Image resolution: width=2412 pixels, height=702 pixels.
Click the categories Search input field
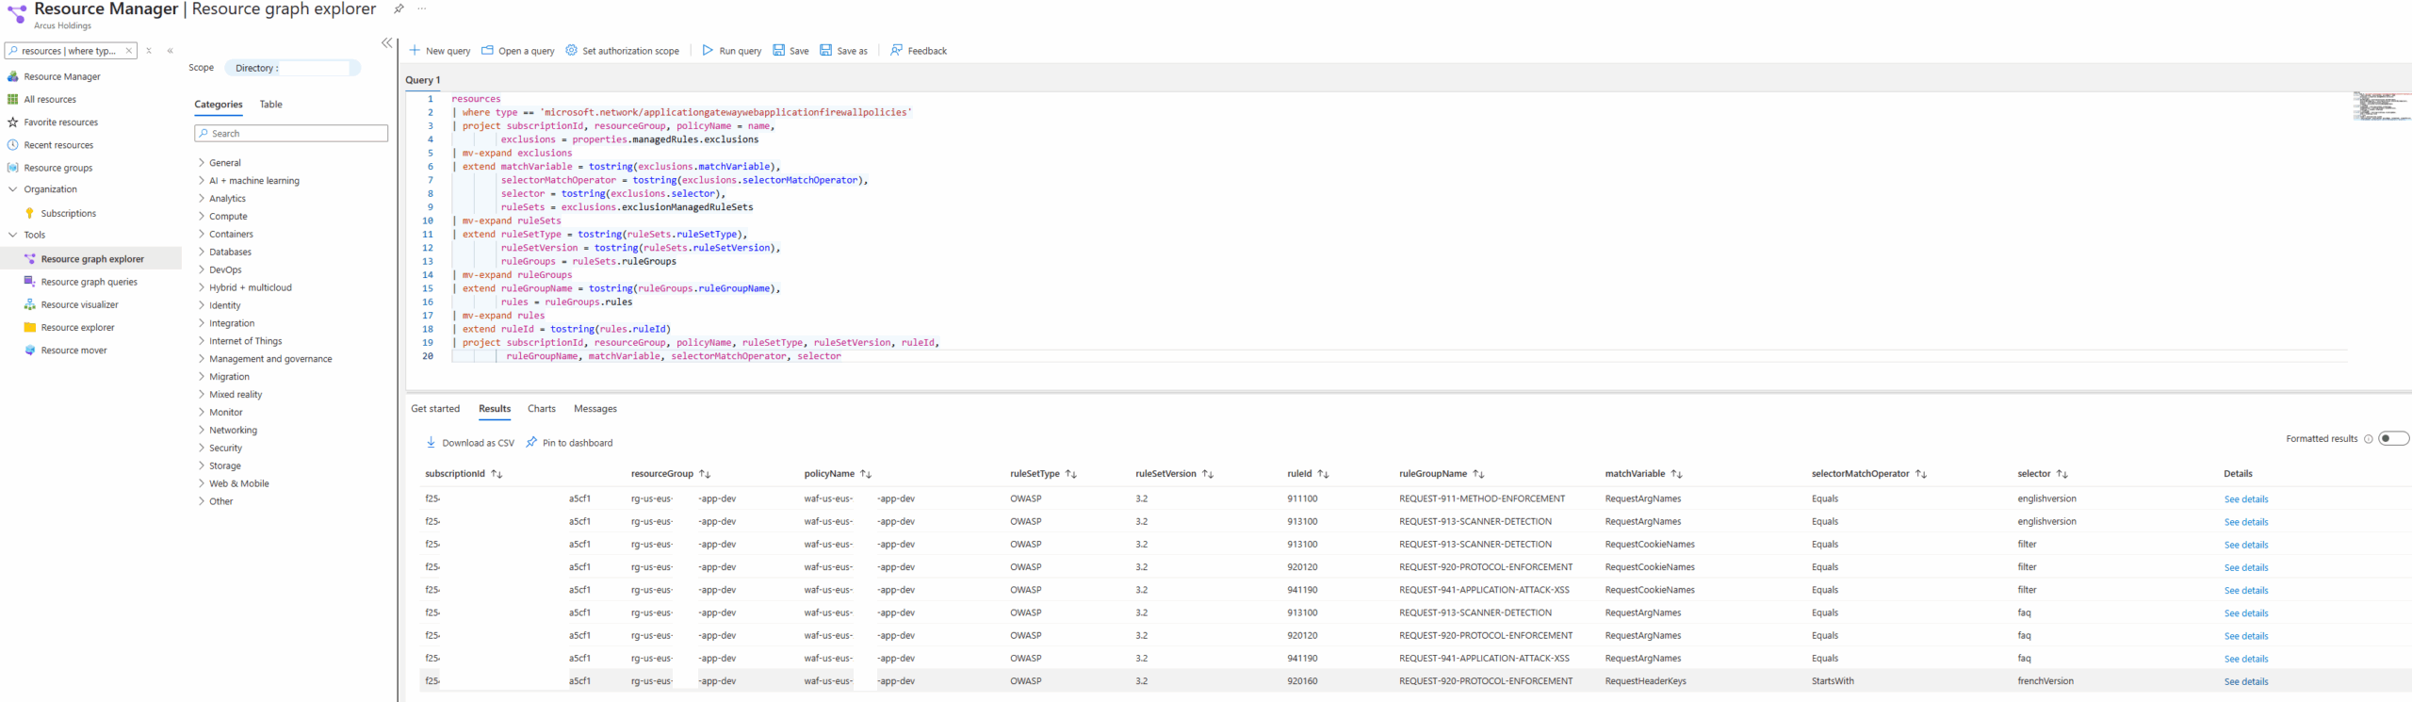tap(291, 134)
